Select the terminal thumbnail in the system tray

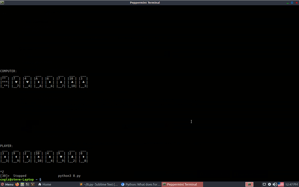pyautogui.click(x=249, y=184)
